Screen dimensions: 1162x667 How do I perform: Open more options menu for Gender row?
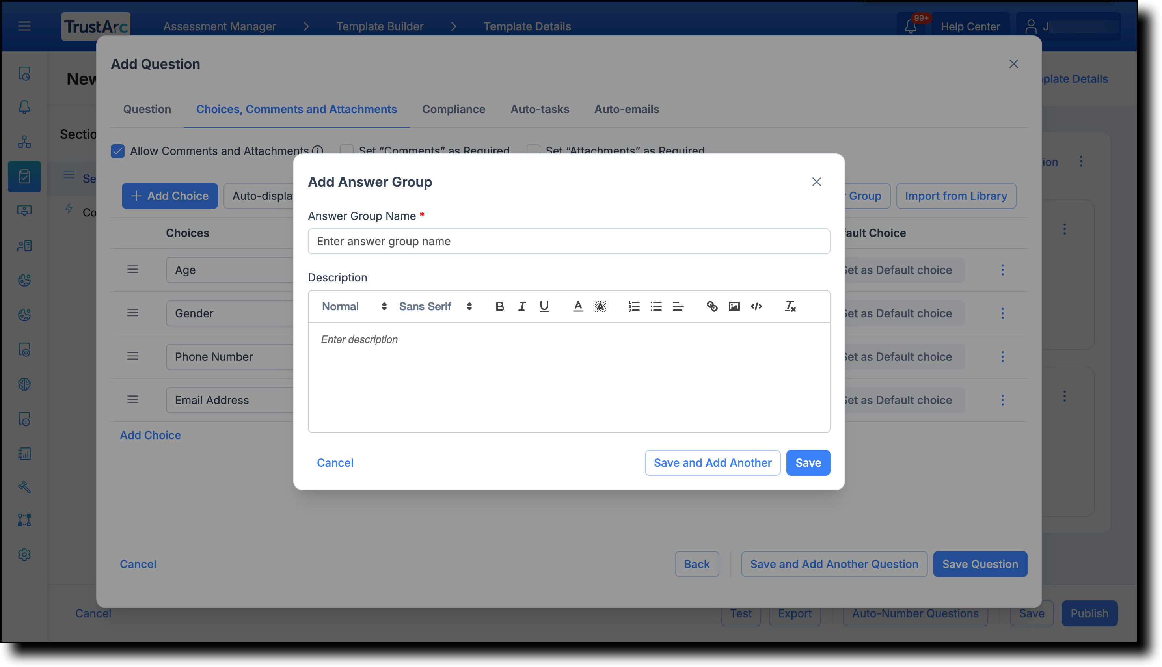[1002, 313]
